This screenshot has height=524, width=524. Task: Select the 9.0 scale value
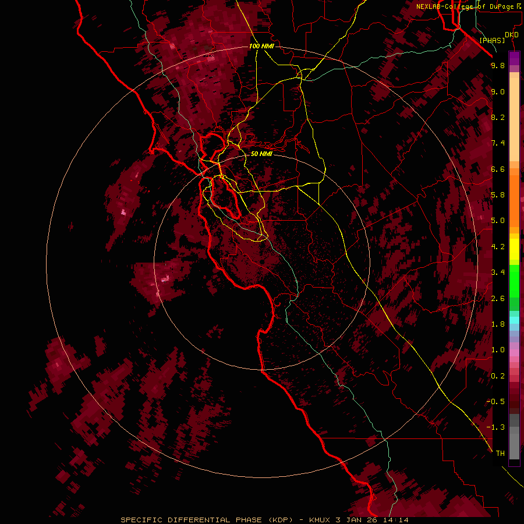(498, 91)
